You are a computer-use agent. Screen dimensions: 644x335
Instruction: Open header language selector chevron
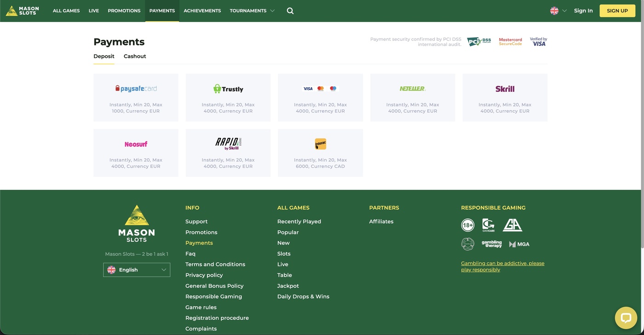tap(564, 11)
